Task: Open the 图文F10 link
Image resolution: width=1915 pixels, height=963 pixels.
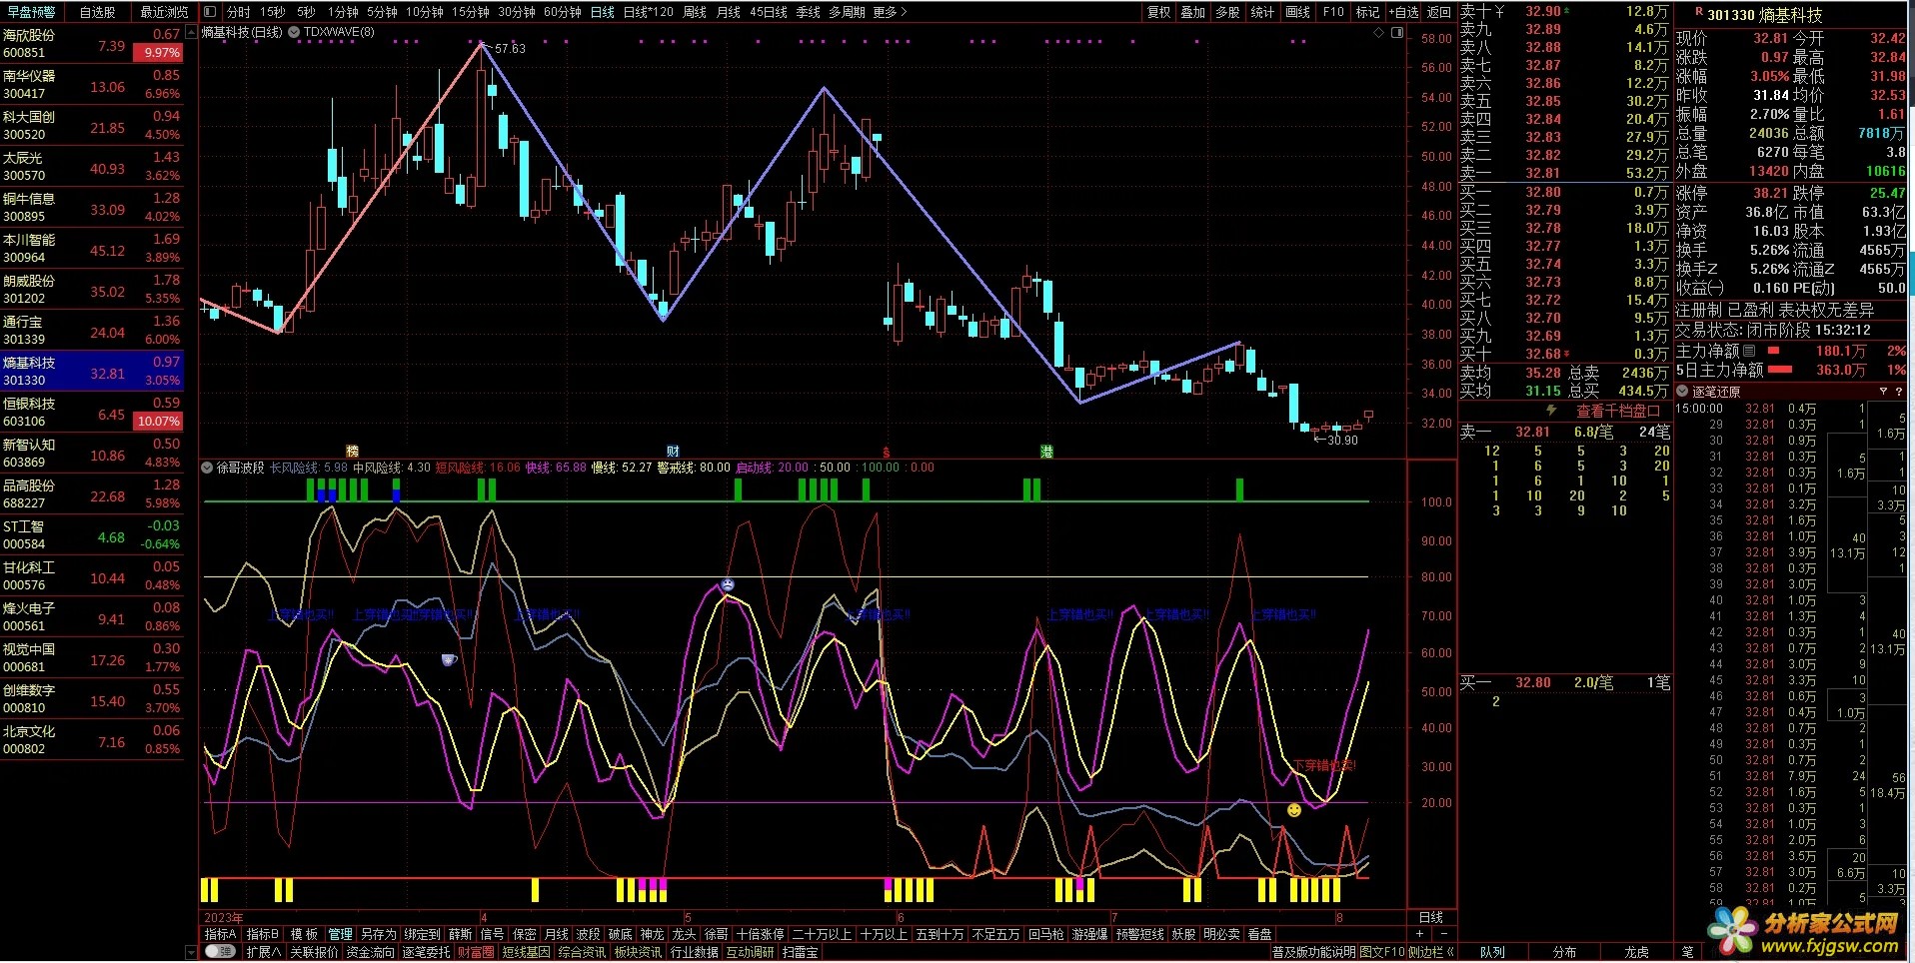Action: [1382, 952]
